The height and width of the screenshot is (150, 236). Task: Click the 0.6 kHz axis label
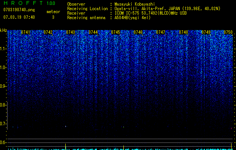[3, 142]
